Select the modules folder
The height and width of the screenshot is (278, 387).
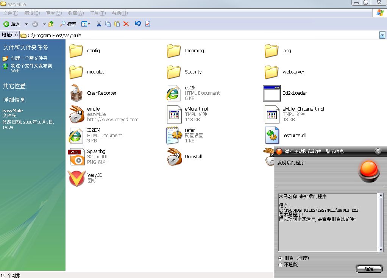87,72
